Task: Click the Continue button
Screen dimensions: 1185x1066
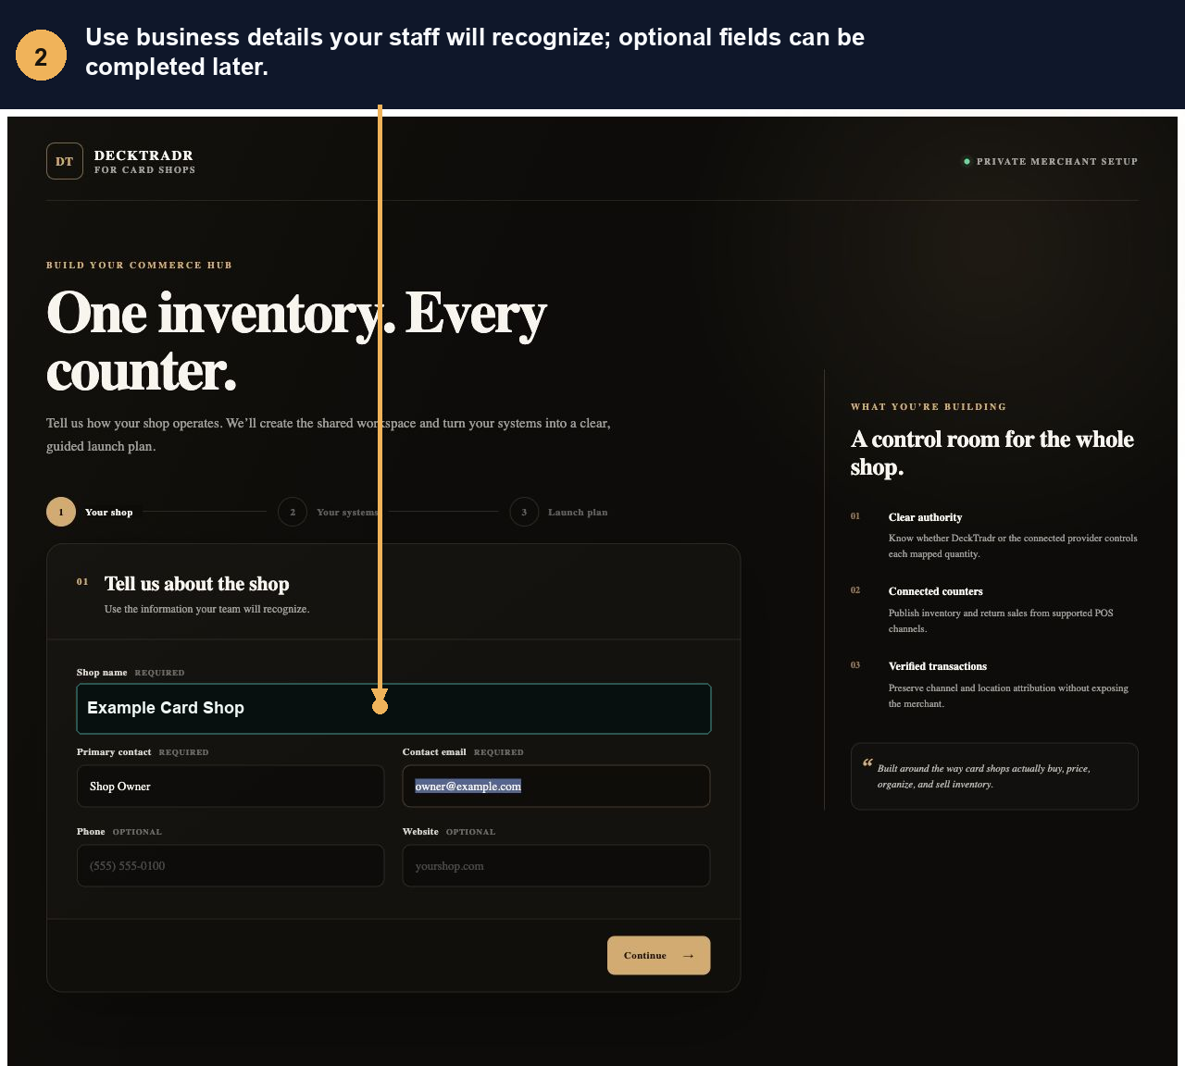Action: tap(658, 956)
